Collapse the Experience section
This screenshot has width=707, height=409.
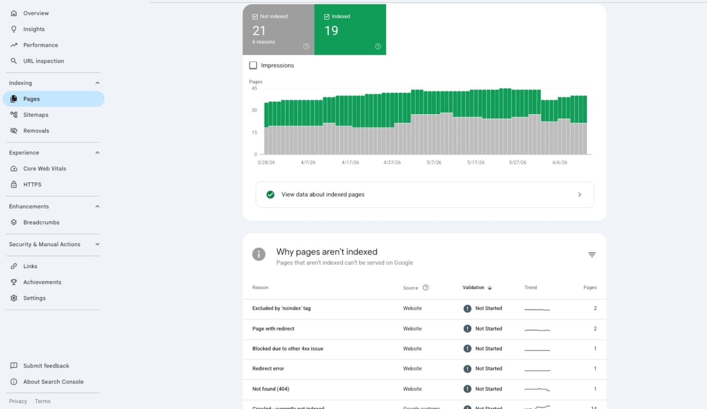pyautogui.click(x=97, y=153)
